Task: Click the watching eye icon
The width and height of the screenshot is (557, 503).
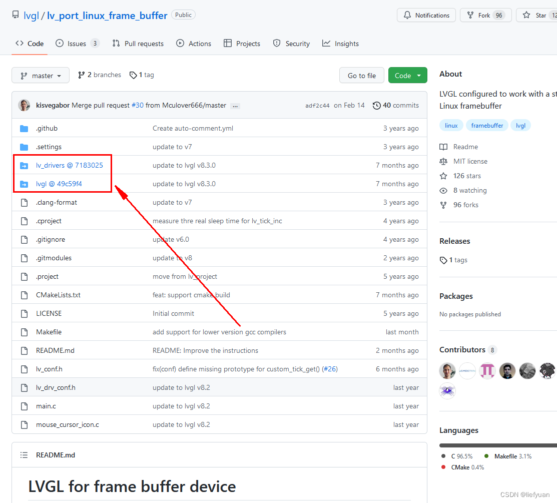Action: tap(443, 190)
